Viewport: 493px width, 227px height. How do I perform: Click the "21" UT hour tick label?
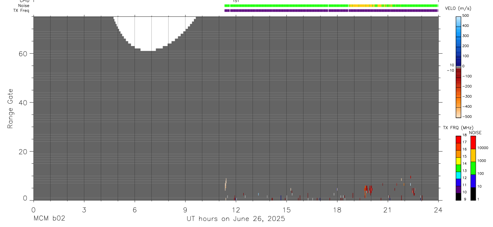click(388, 209)
